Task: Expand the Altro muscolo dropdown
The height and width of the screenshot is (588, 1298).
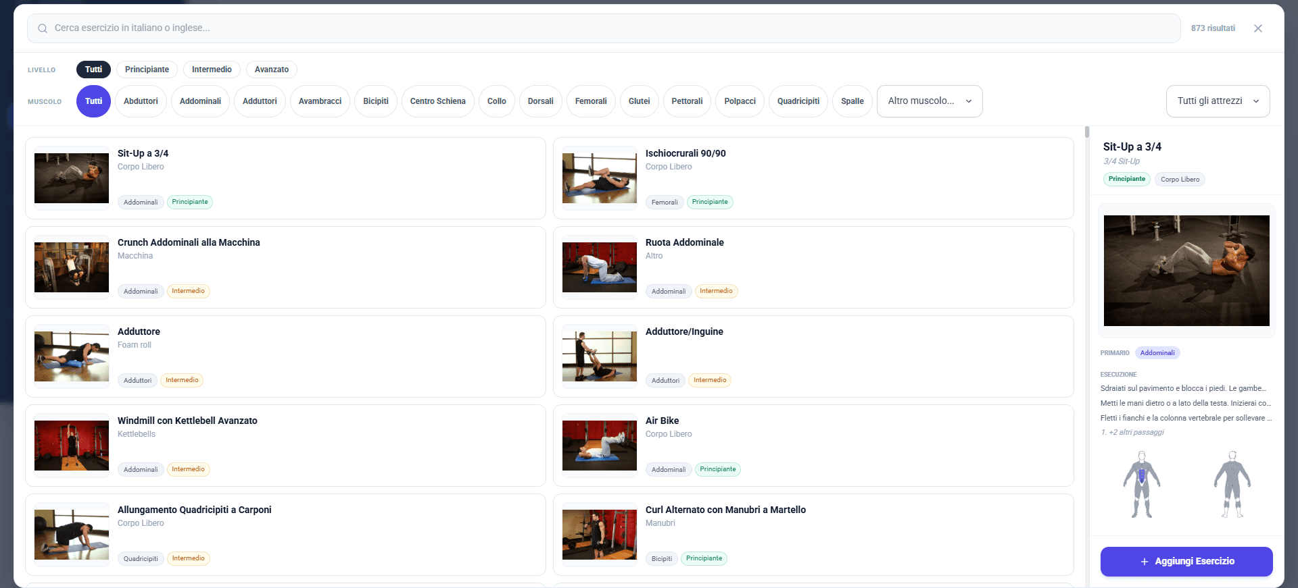Action: coord(929,101)
